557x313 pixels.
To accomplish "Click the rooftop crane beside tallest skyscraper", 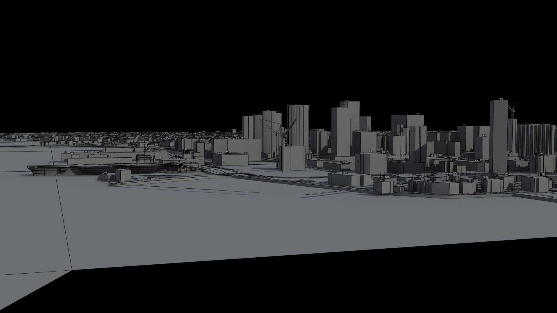I will click(512, 112).
